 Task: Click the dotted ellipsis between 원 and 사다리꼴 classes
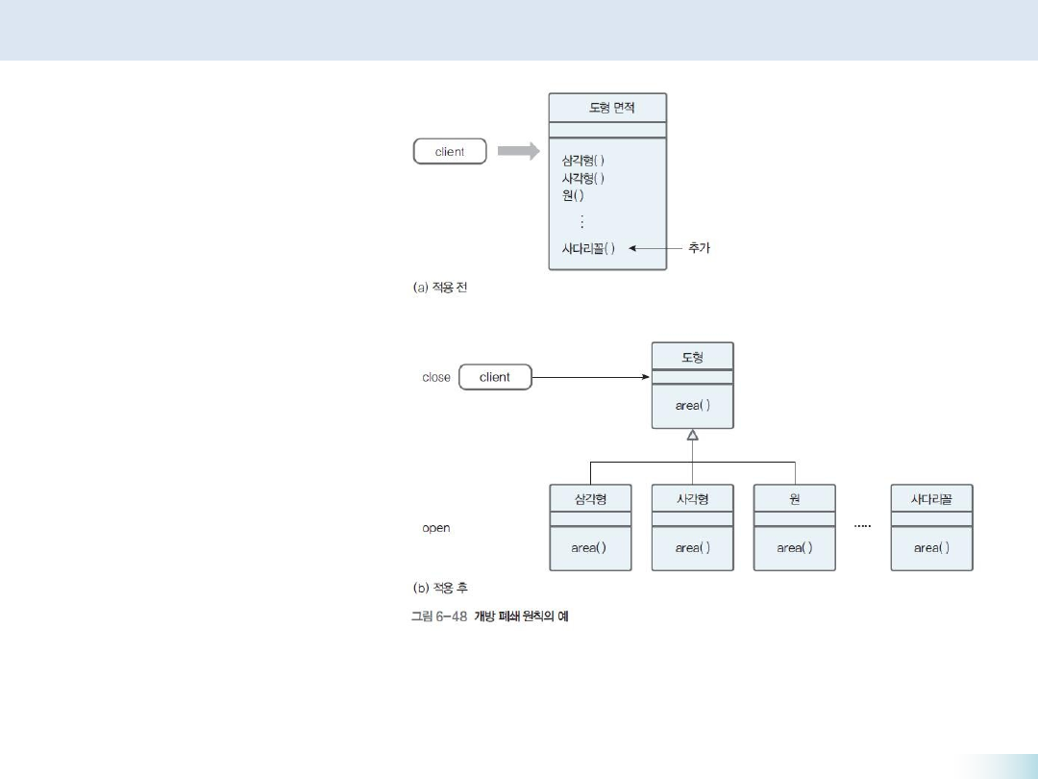pyautogui.click(x=862, y=527)
